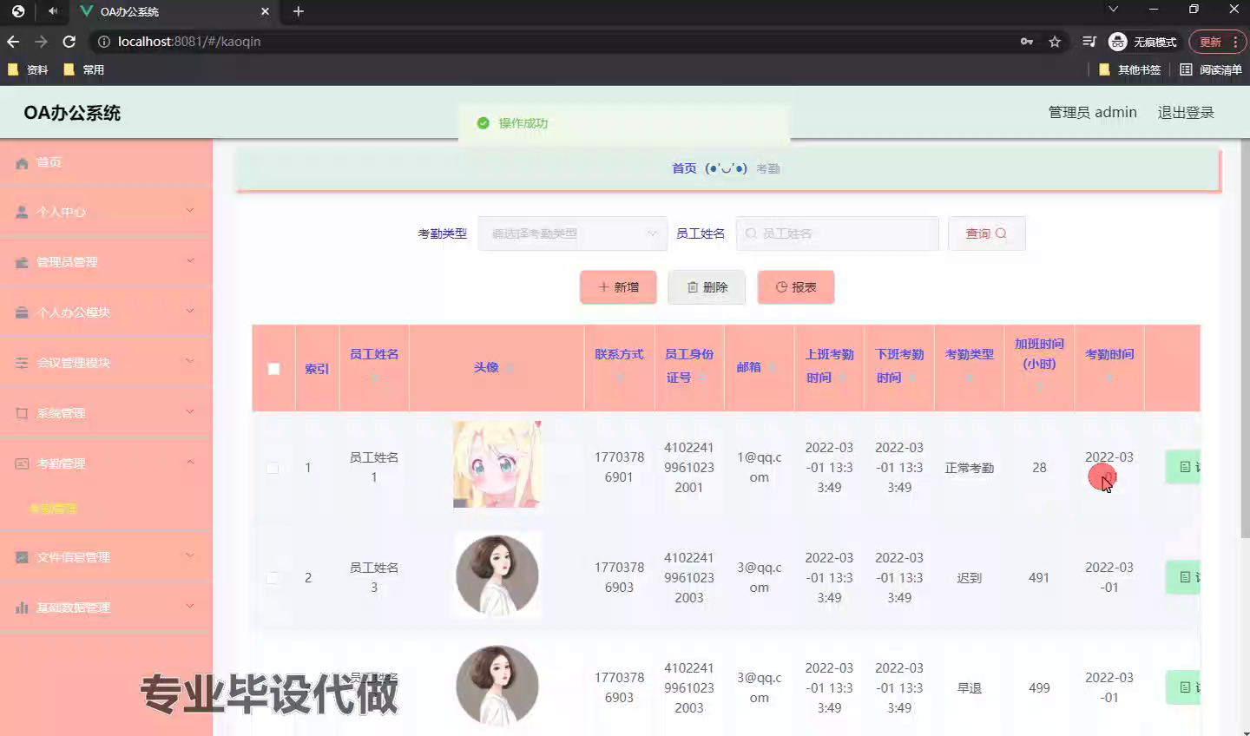The height and width of the screenshot is (736, 1250).
Task: Click 退出登录 to log out
Action: tap(1186, 113)
